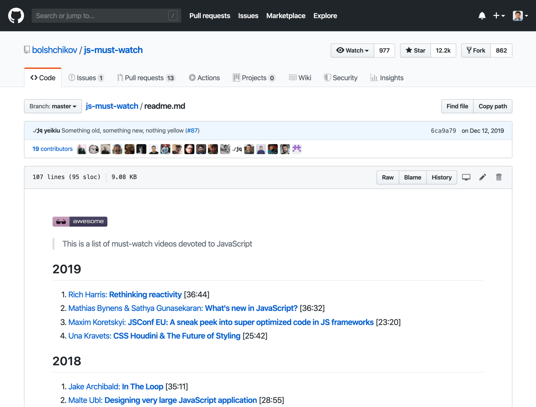This screenshot has width=536, height=407.
Task: Switch to the Issues tab
Action: coord(86,78)
